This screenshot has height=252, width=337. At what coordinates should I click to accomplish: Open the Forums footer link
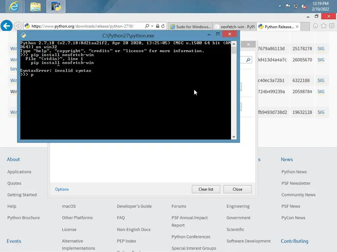point(179,206)
